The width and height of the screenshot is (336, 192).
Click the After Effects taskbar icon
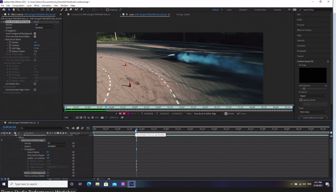(x=131, y=184)
